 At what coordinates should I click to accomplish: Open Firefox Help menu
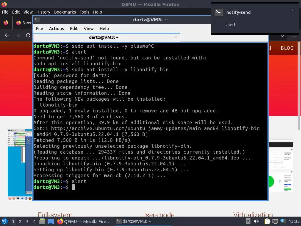click(98, 12)
